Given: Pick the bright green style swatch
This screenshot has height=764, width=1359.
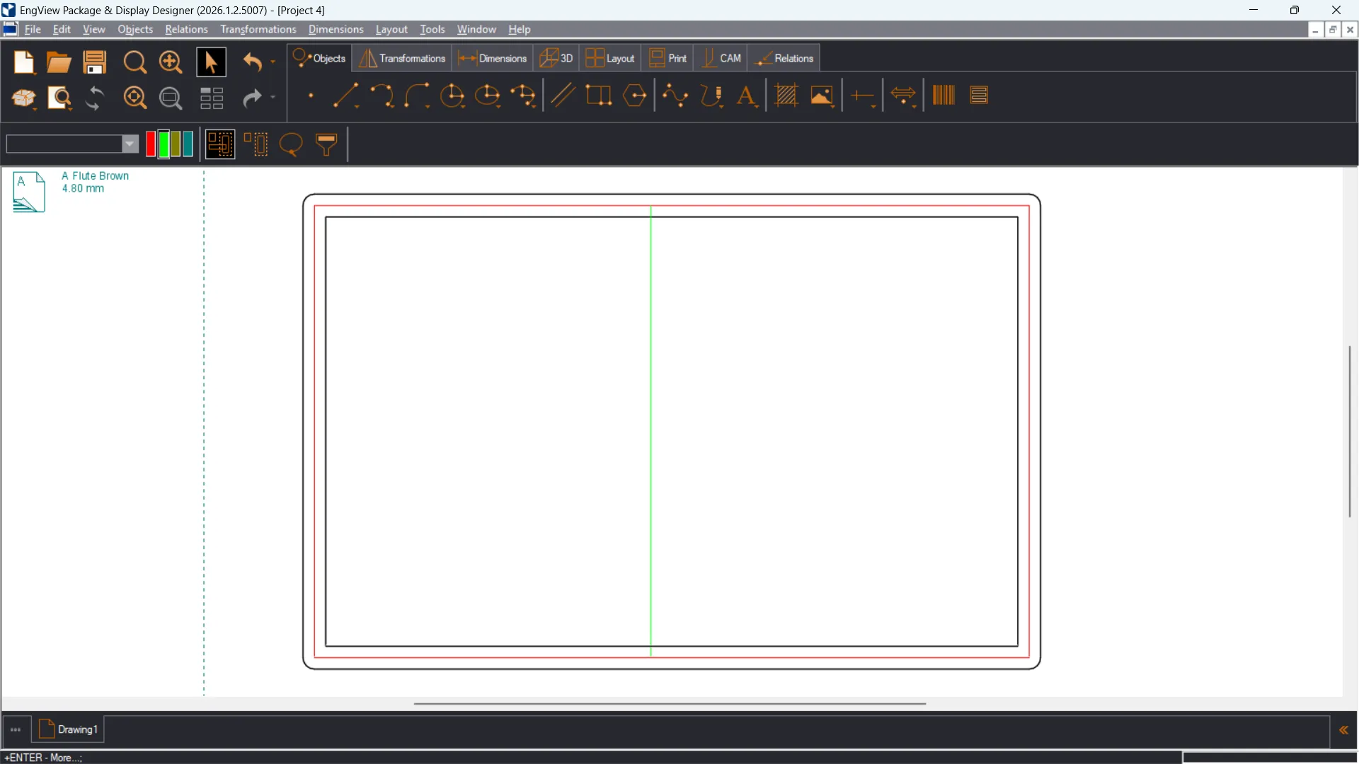Looking at the screenshot, I should [x=164, y=144].
